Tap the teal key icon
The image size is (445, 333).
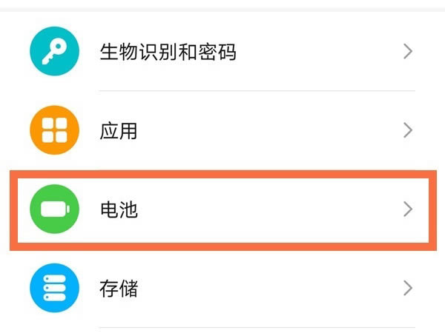click(x=54, y=51)
